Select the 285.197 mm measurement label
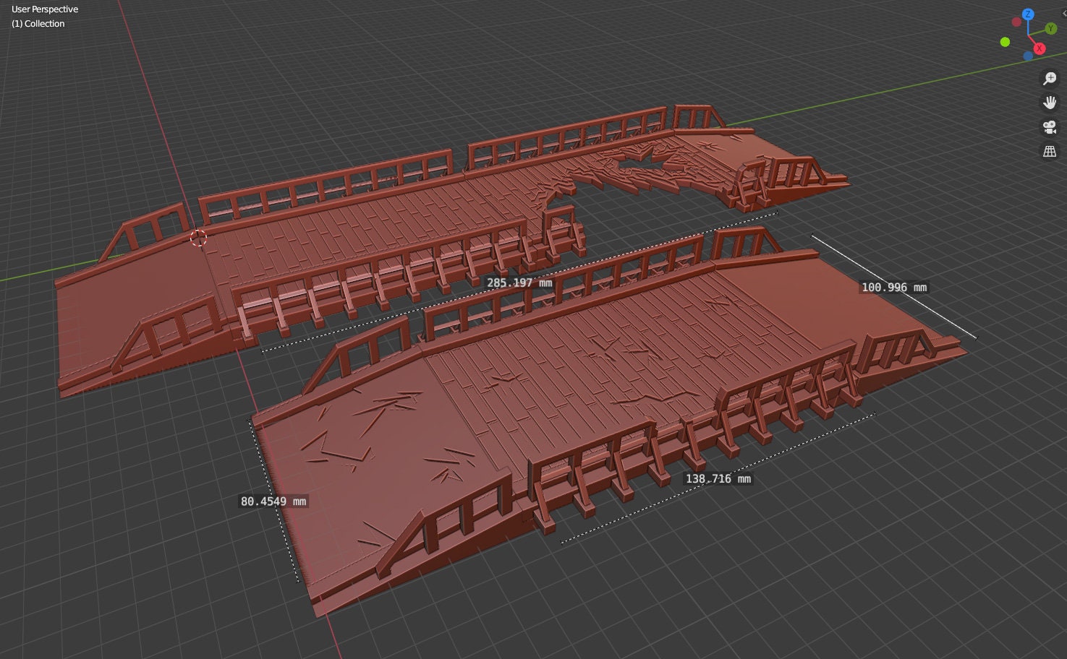The image size is (1067, 659). click(x=519, y=283)
